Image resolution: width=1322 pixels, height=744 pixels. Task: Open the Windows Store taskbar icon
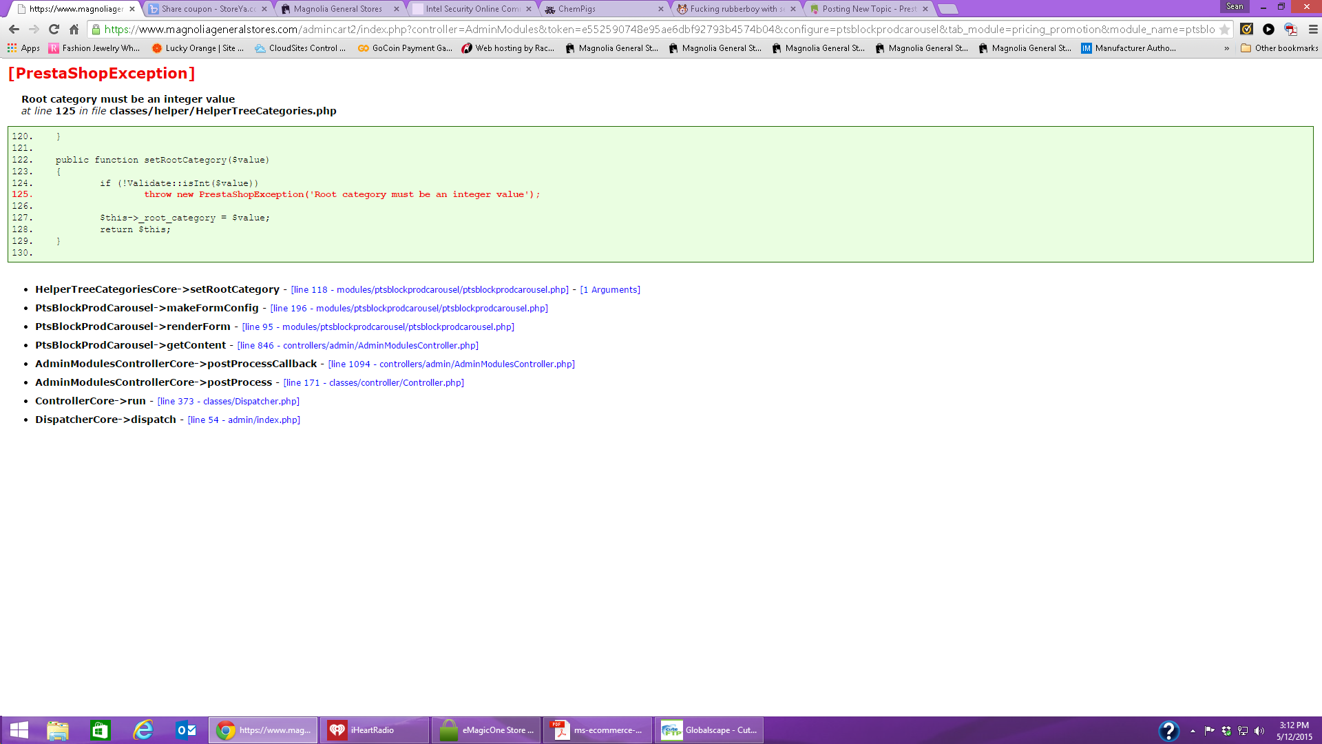coord(101,730)
